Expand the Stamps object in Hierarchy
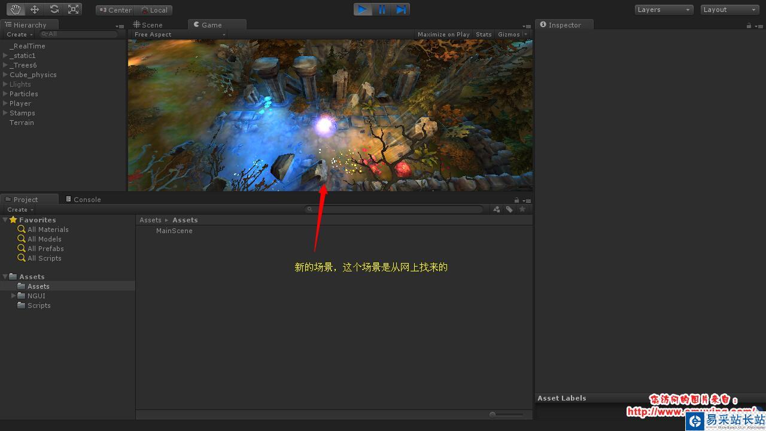This screenshot has width=766, height=431. click(x=5, y=113)
